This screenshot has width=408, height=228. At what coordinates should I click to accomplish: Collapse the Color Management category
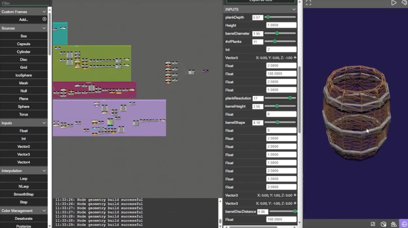click(44, 211)
